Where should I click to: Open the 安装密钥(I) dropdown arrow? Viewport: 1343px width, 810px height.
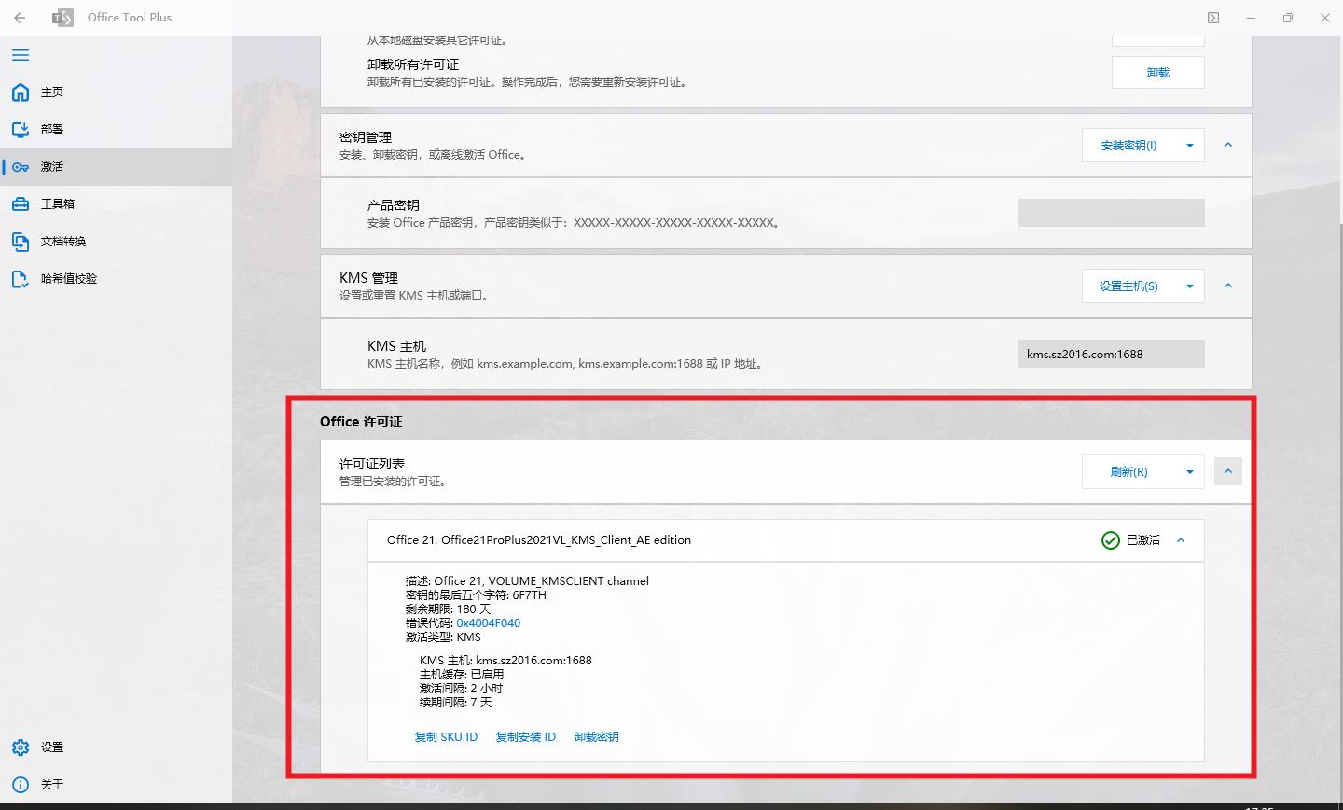[1190, 145]
